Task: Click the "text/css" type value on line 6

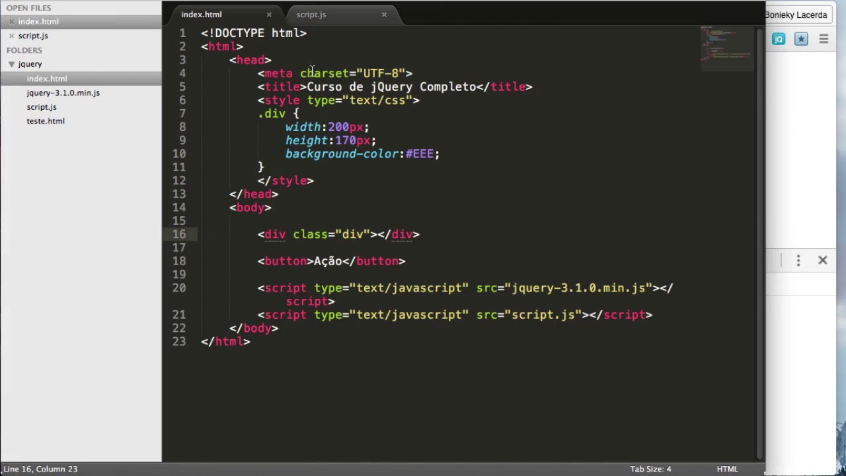Action: [x=377, y=100]
